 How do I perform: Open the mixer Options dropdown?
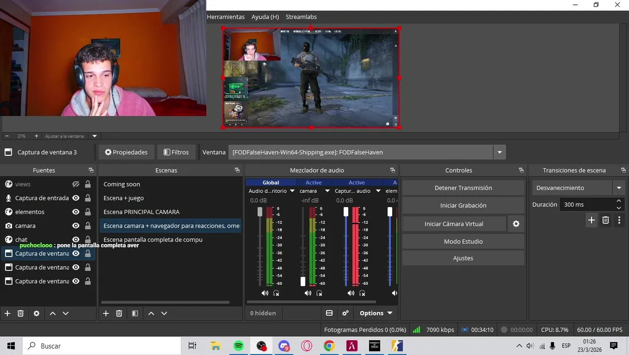(376, 313)
